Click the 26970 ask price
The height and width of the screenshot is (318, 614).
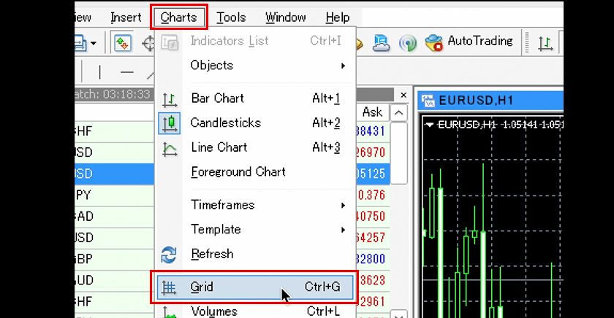pos(371,152)
